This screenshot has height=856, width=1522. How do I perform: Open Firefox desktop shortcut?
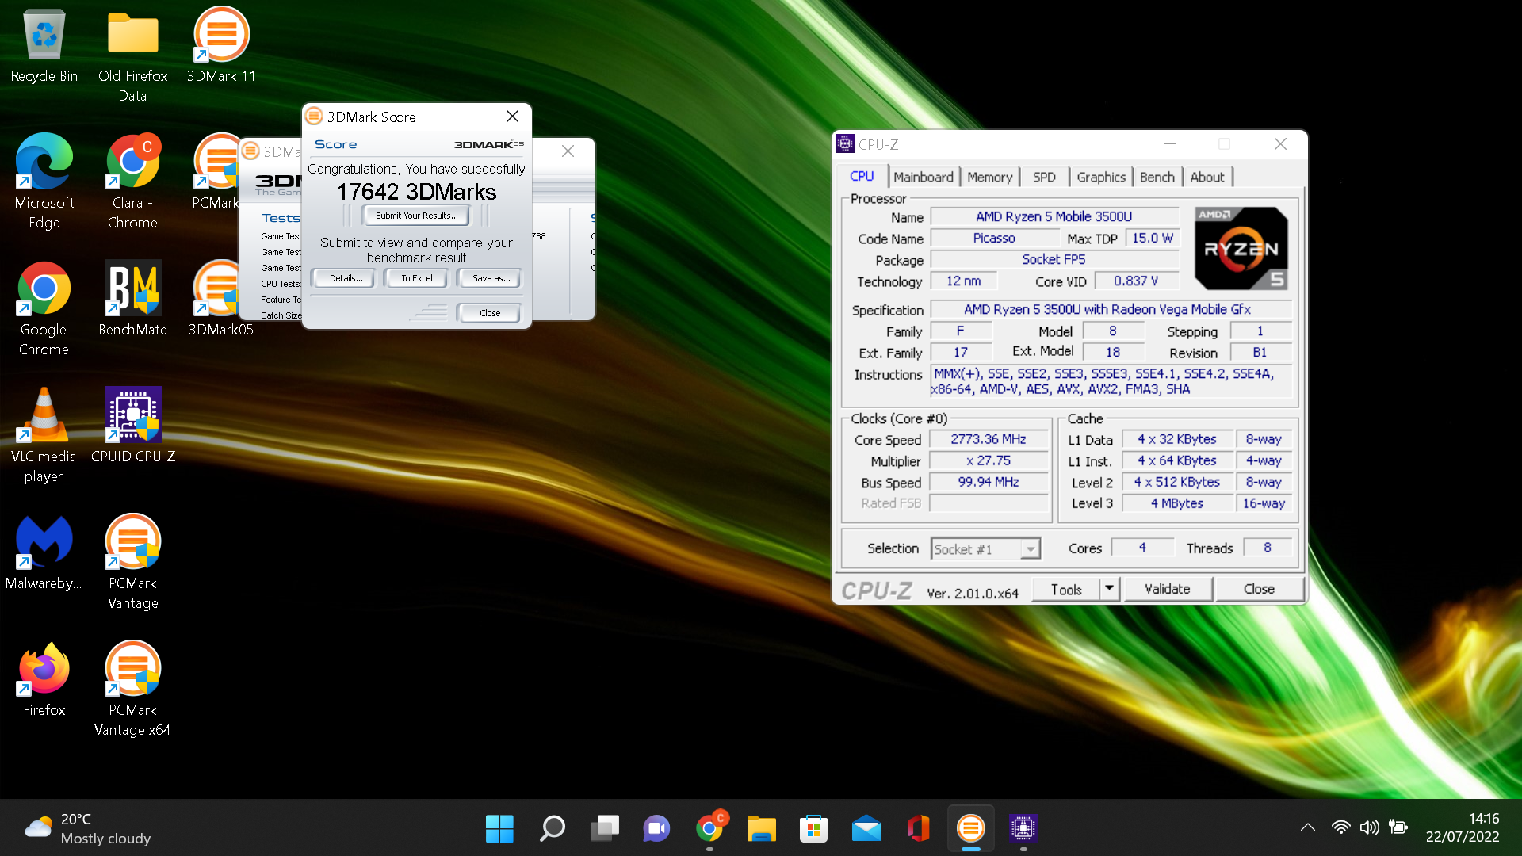coord(44,679)
